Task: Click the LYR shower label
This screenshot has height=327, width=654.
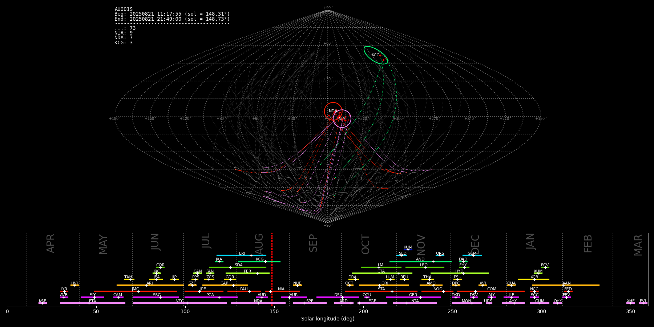Action: [x=64, y=289]
